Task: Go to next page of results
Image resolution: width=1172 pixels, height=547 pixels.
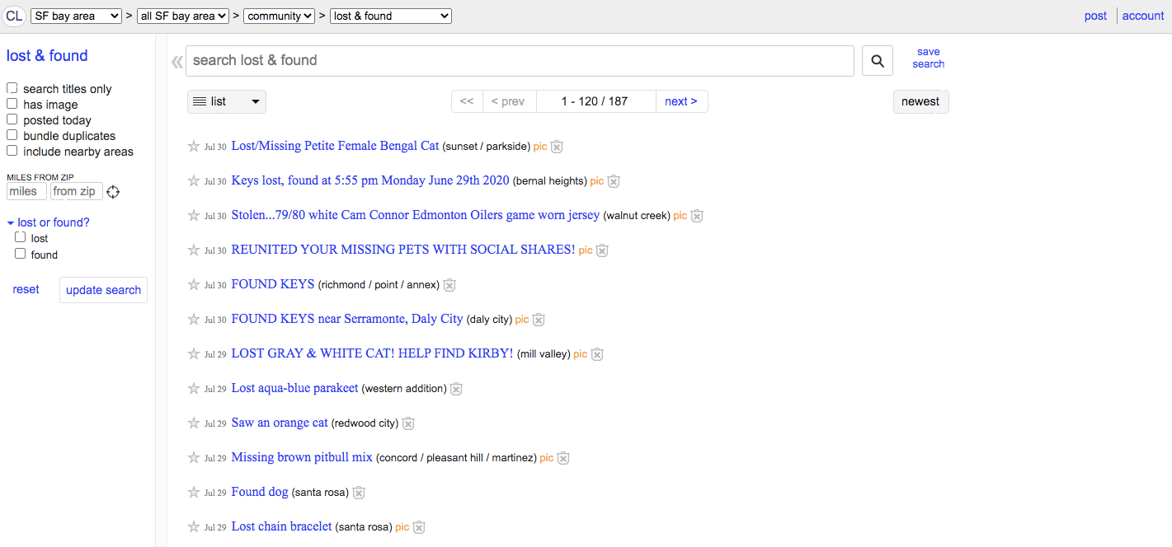Action: tap(680, 101)
